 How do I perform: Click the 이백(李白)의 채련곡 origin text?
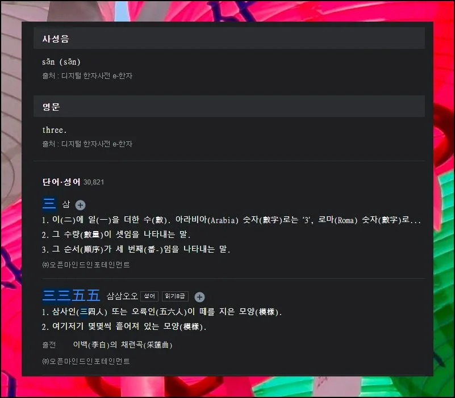point(122,345)
